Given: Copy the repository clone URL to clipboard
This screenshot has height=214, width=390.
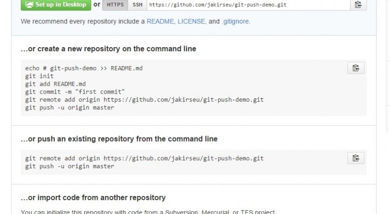Looking at the screenshot, I should coord(358,5).
